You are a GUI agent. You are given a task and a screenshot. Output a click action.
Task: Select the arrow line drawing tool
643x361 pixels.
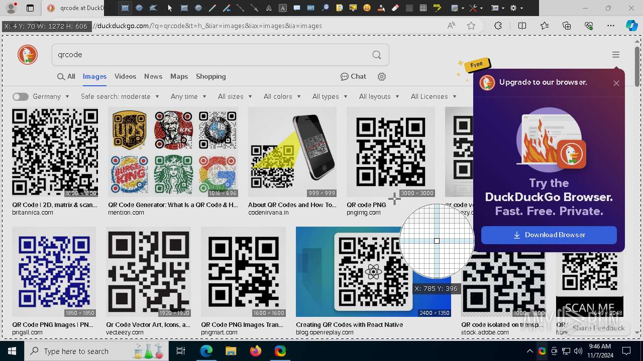(x=255, y=8)
